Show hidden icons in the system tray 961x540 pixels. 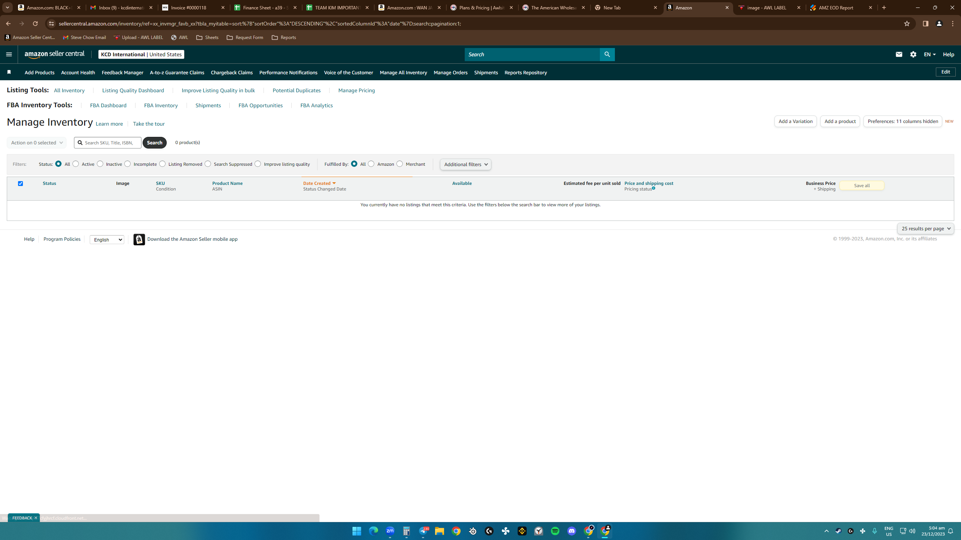tap(827, 531)
